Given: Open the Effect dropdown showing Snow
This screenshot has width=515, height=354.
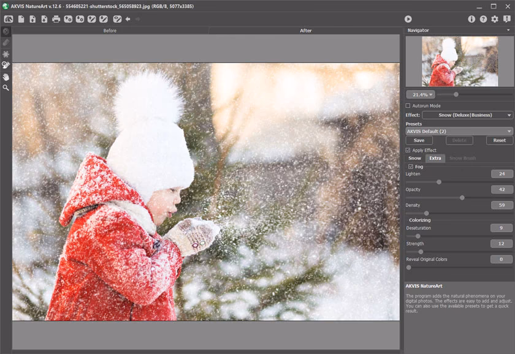Looking at the screenshot, I should tap(467, 115).
